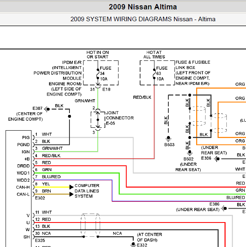Click the 'WDD2' terminal label
The width and height of the screenshot is (246, 247).
(23, 180)
